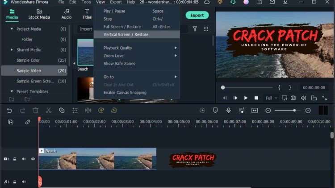Select Sample Color category
Screen dimensions: 335x188
tap(34, 60)
